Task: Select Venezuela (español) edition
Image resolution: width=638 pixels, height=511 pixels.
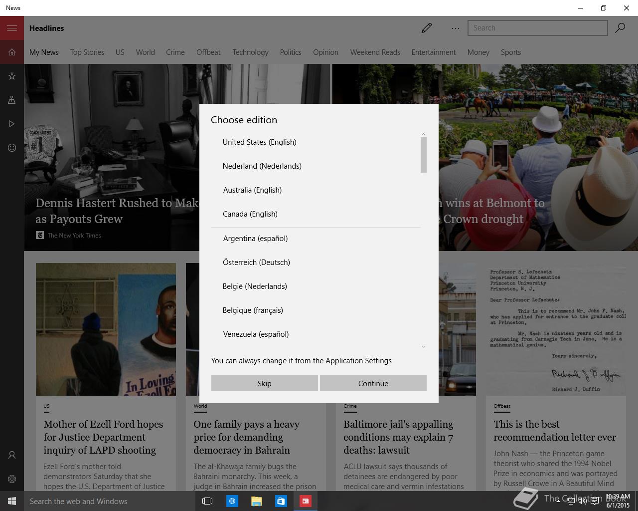Action: tap(316, 334)
